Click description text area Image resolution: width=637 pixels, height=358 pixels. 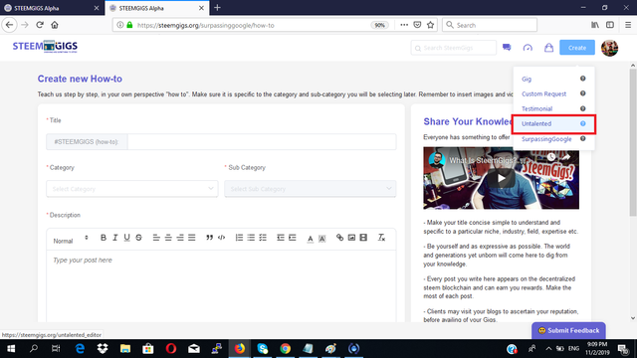221,286
